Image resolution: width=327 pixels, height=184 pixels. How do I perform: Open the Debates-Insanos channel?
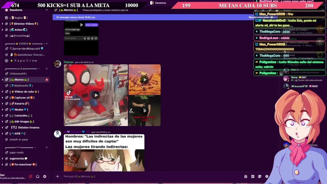(25, 128)
